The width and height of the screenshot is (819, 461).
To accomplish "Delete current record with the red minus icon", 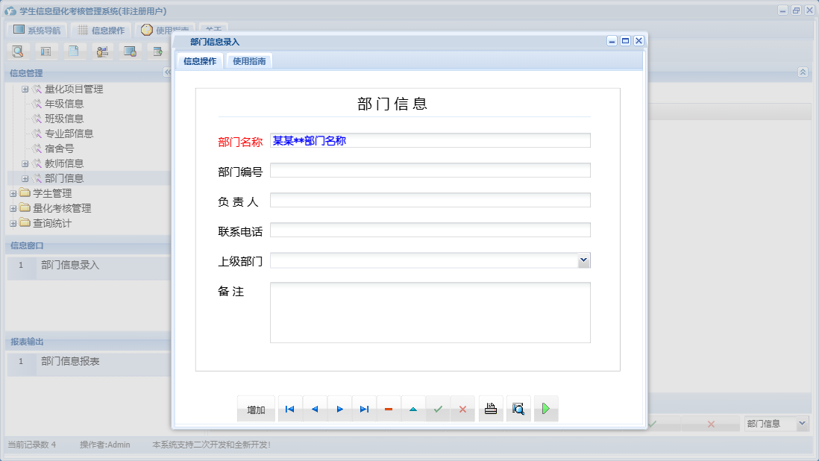I will point(389,408).
